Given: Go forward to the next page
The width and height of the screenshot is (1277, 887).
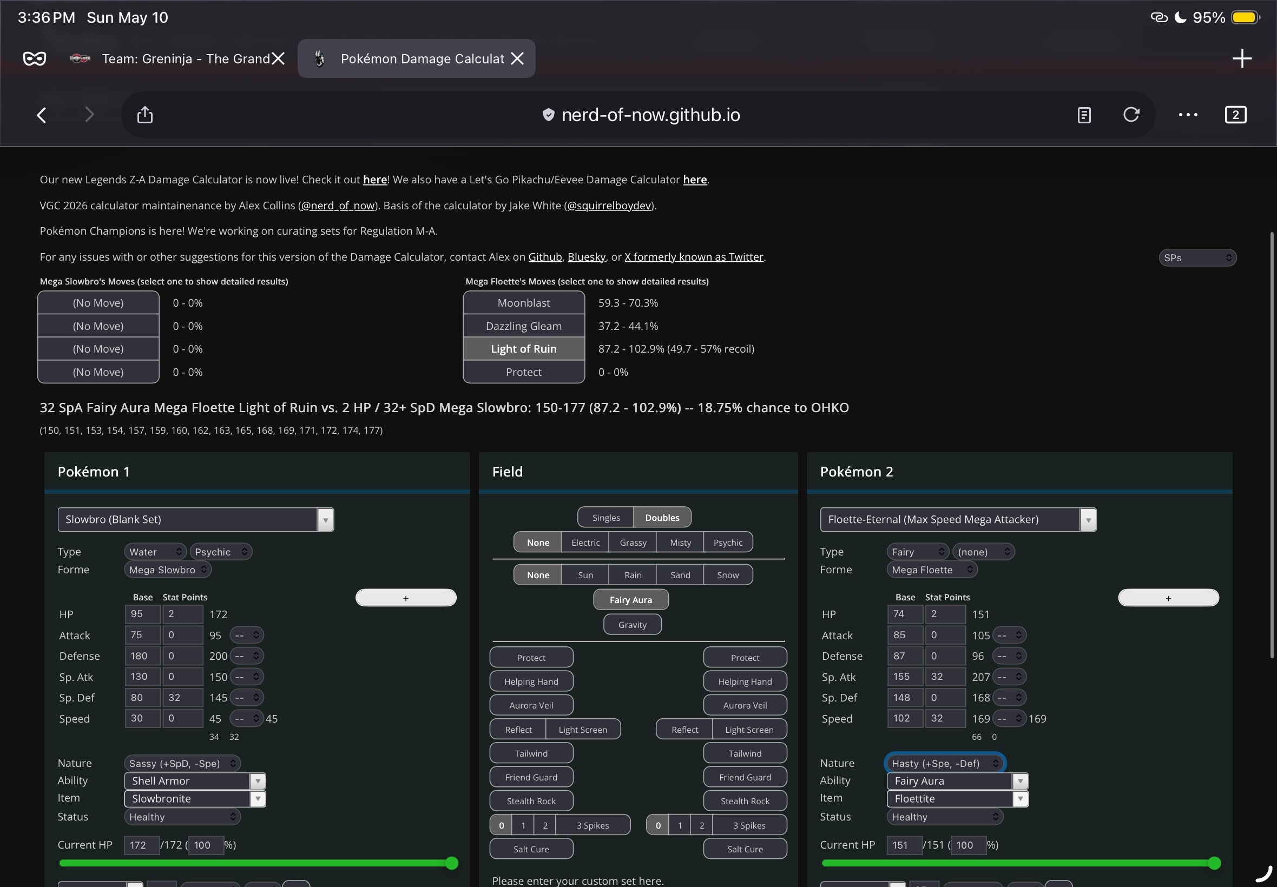Looking at the screenshot, I should 89,115.
